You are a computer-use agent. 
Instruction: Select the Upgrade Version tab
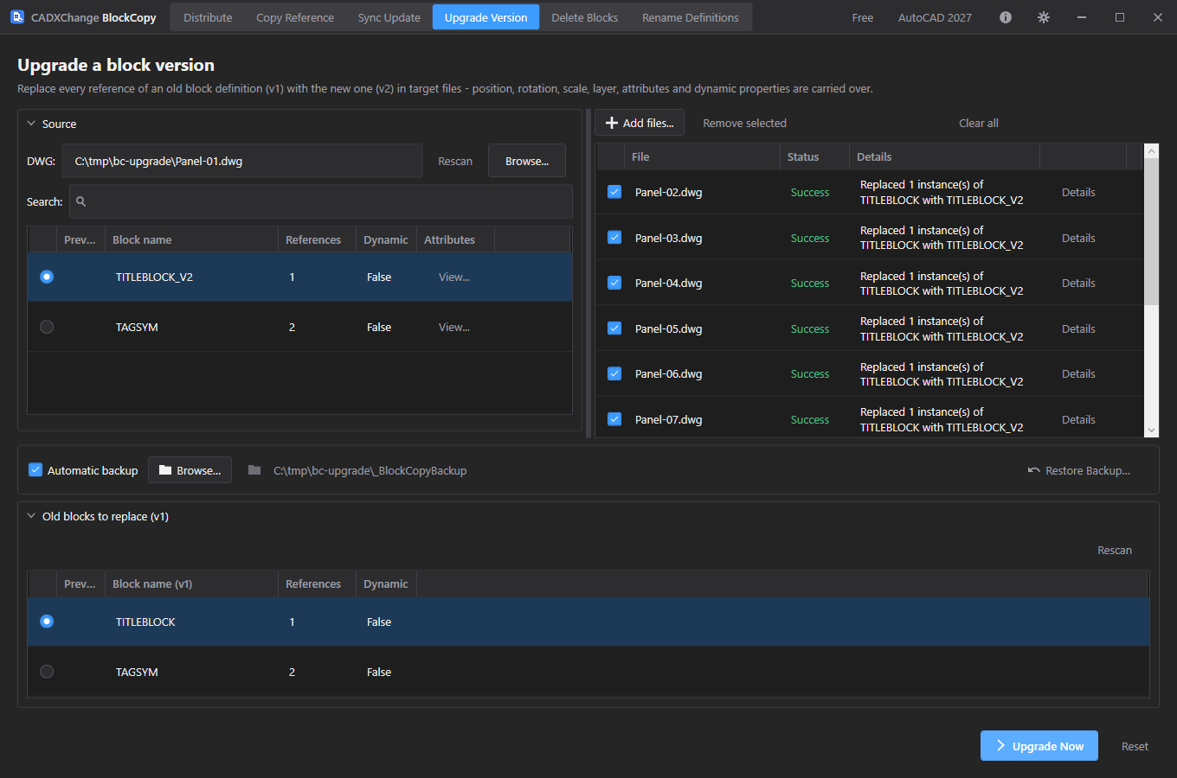(x=486, y=17)
